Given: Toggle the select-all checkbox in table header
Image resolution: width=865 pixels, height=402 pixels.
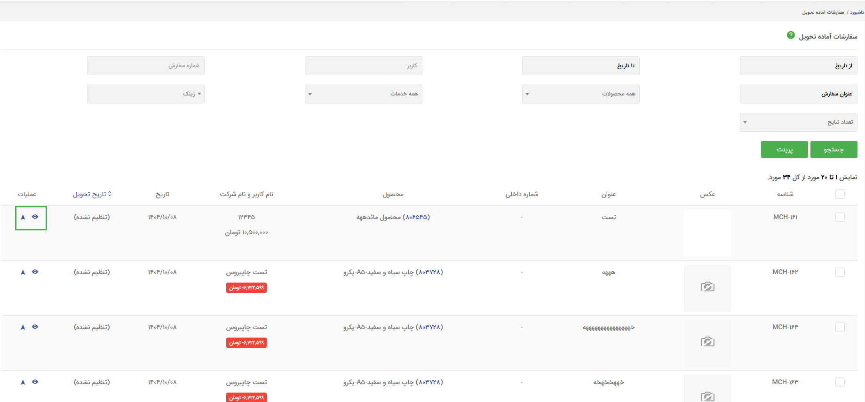Looking at the screenshot, I should tap(840, 194).
